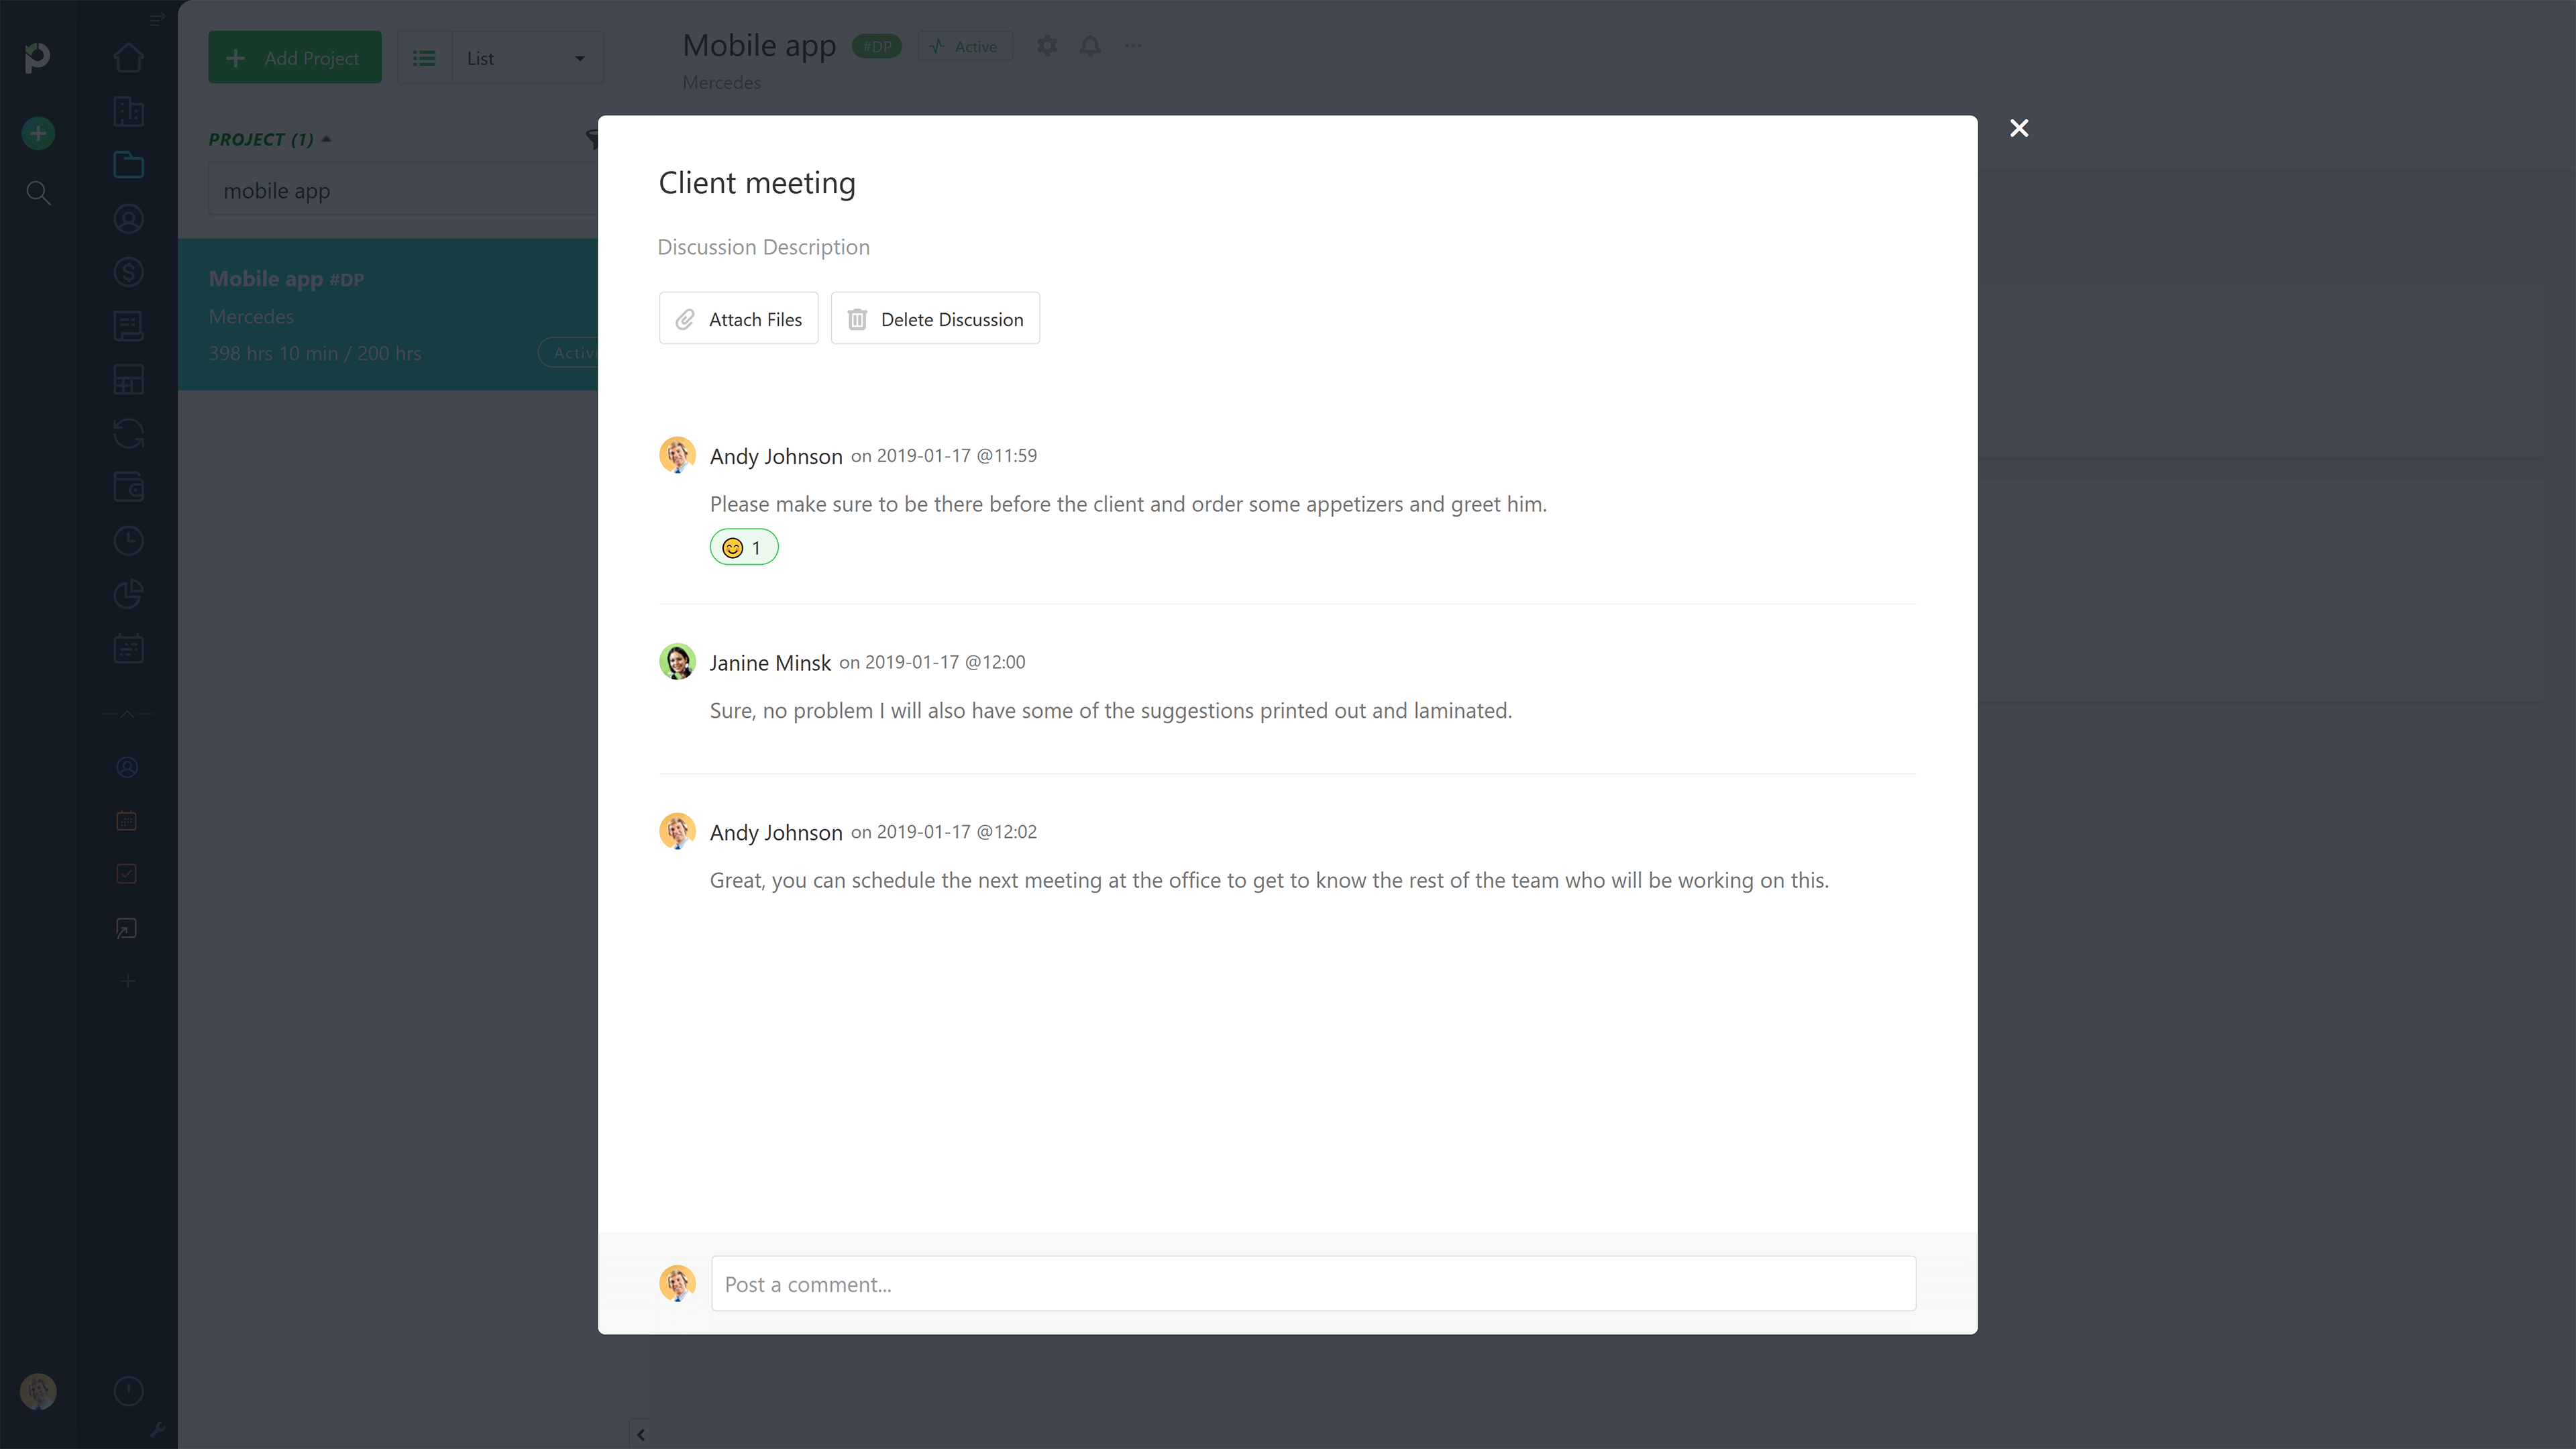
Task: Toggle PROJECT (1) sort order arrow
Action: click(x=326, y=139)
